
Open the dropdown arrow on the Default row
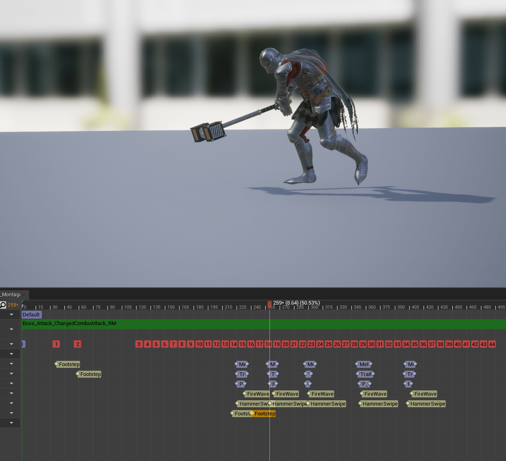[11, 314]
